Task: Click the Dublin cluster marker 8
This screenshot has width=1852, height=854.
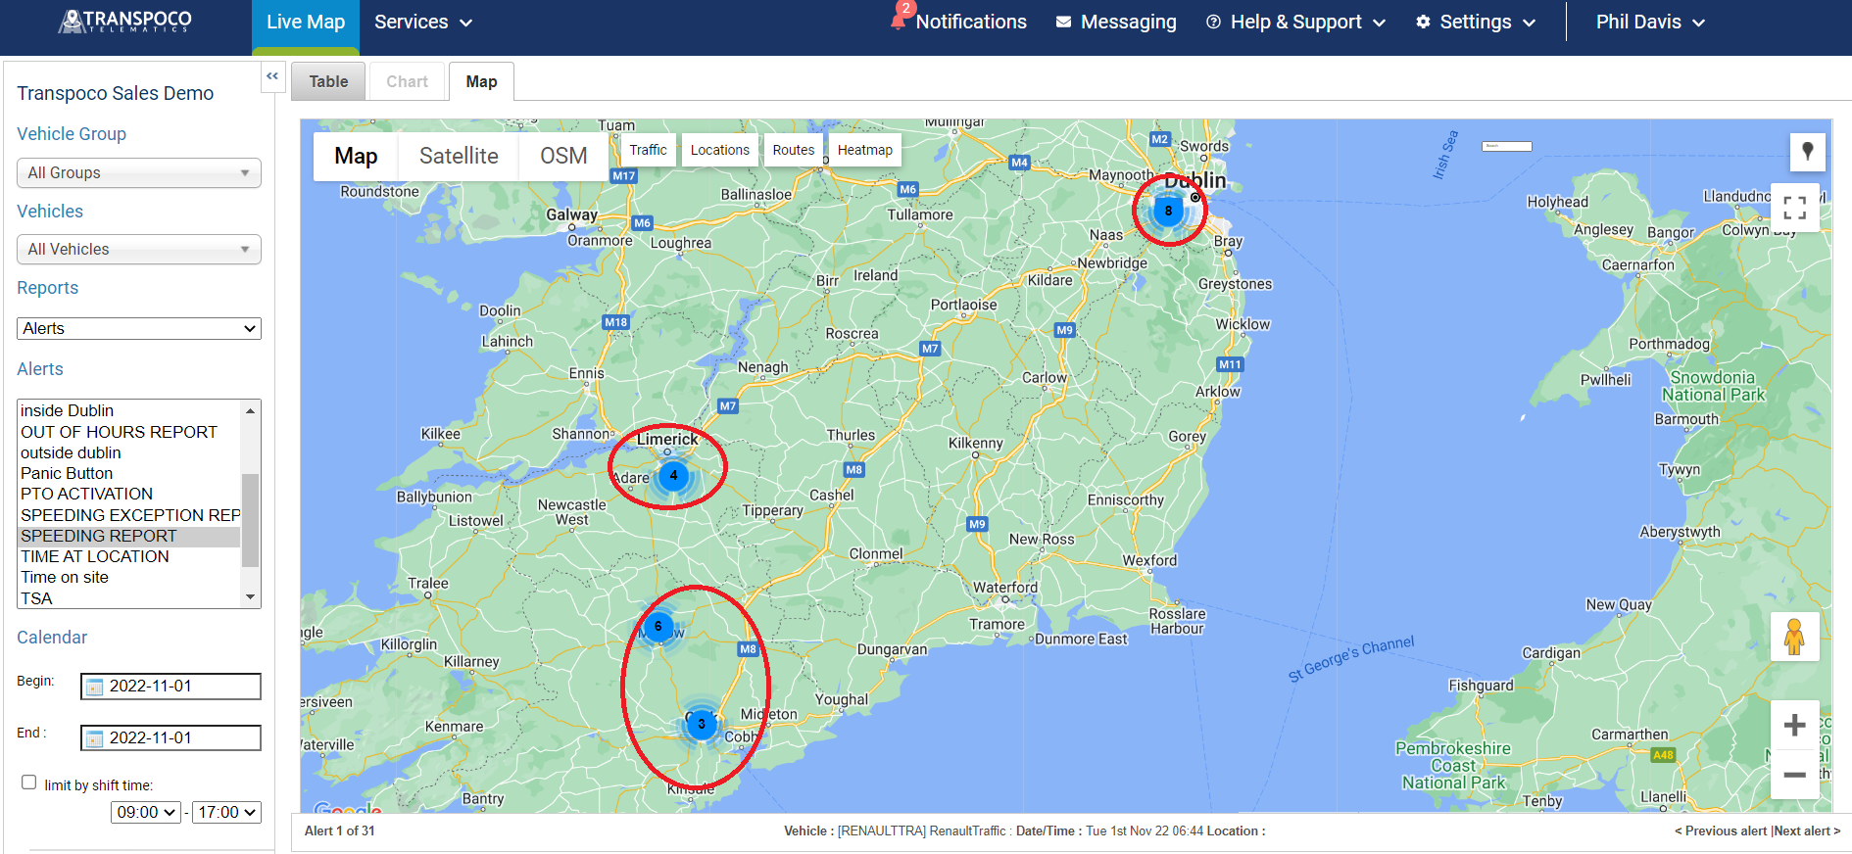Action: click(x=1167, y=211)
